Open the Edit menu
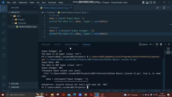This screenshot has width=172, height=97. [x=14, y=2]
